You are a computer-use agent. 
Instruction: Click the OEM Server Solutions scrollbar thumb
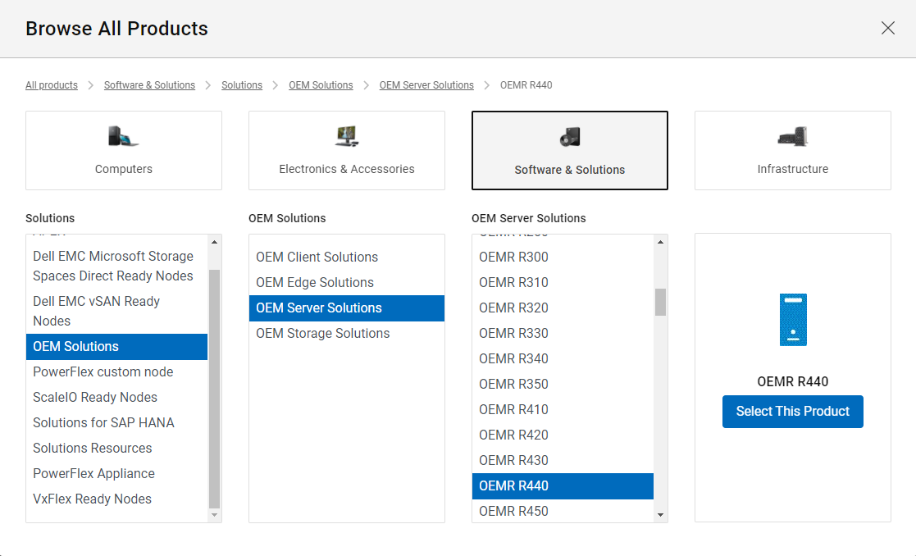[660, 302]
